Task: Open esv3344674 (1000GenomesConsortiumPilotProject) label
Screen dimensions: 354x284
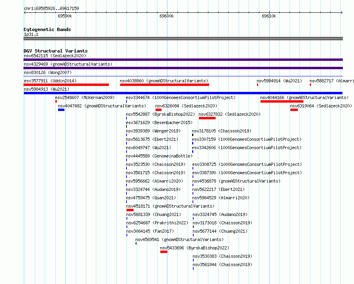Action: tap(181, 97)
